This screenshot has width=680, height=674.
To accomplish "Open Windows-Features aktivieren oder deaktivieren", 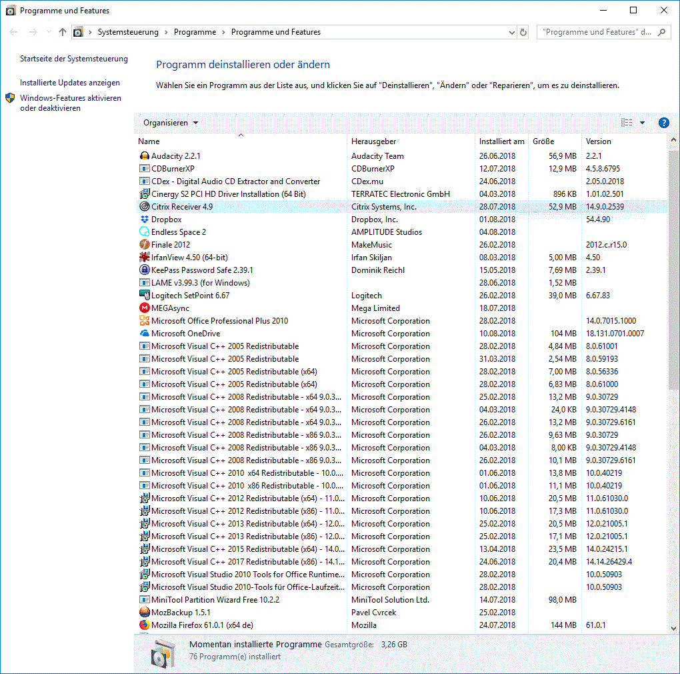I will pos(71,103).
